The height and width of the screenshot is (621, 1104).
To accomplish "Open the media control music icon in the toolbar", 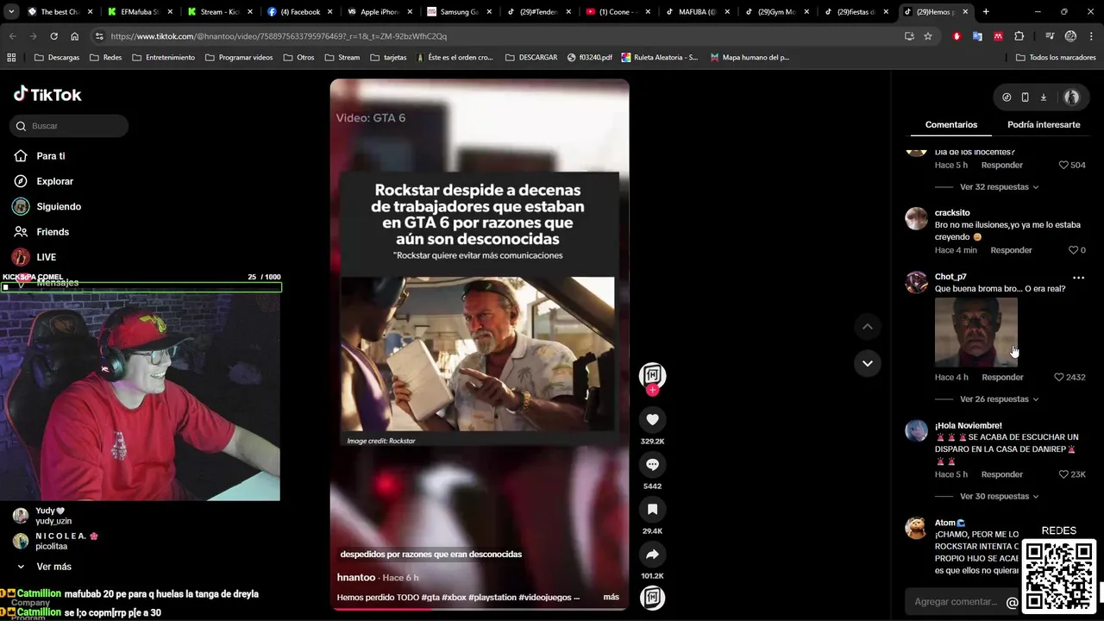I will tap(1050, 36).
